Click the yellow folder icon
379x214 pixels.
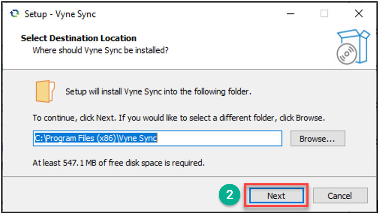tap(45, 92)
